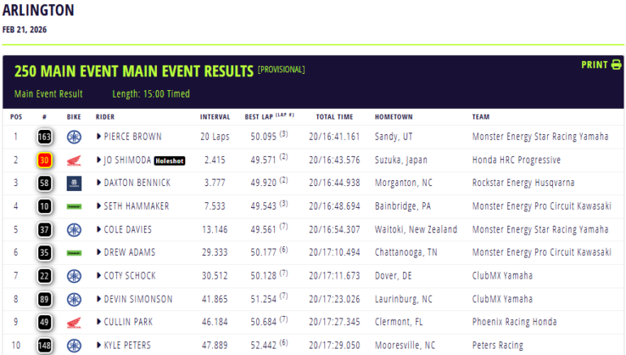Screen dimensions: 626x355
Task: Click Honda logo beside Jo Shimoda
Action: 74,161
